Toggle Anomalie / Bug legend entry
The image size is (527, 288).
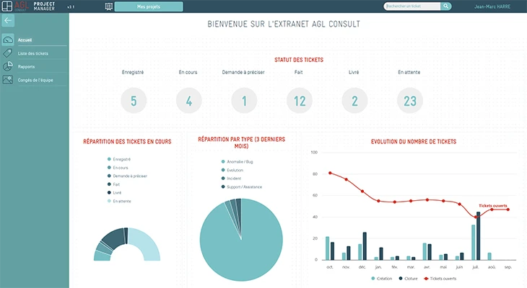237,161
